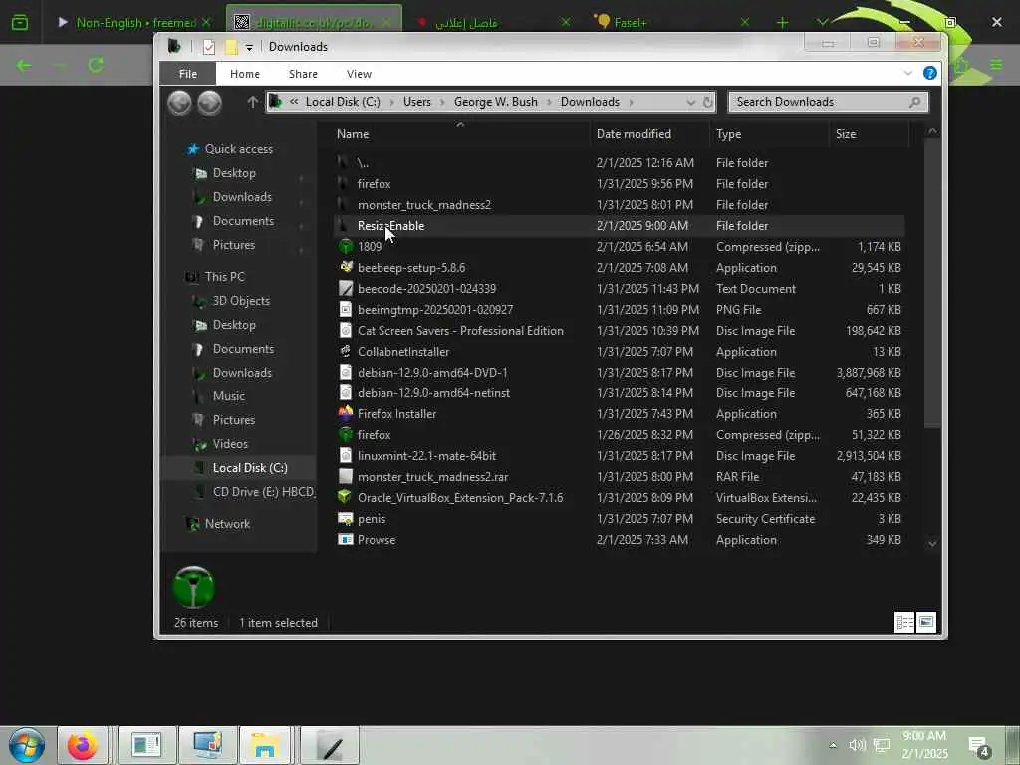Open File Explorer taskbar icon
The width and height of the screenshot is (1020, 765).
click(x=264, y=745)
